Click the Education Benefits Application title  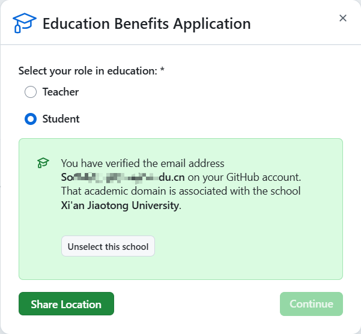147,24
